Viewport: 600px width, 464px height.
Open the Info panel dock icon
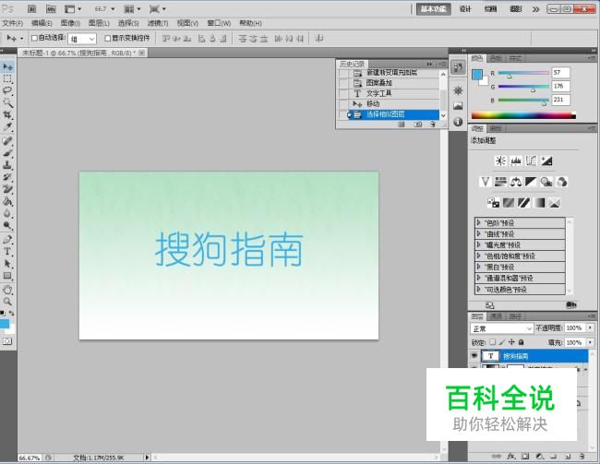[x=458, y=122]
